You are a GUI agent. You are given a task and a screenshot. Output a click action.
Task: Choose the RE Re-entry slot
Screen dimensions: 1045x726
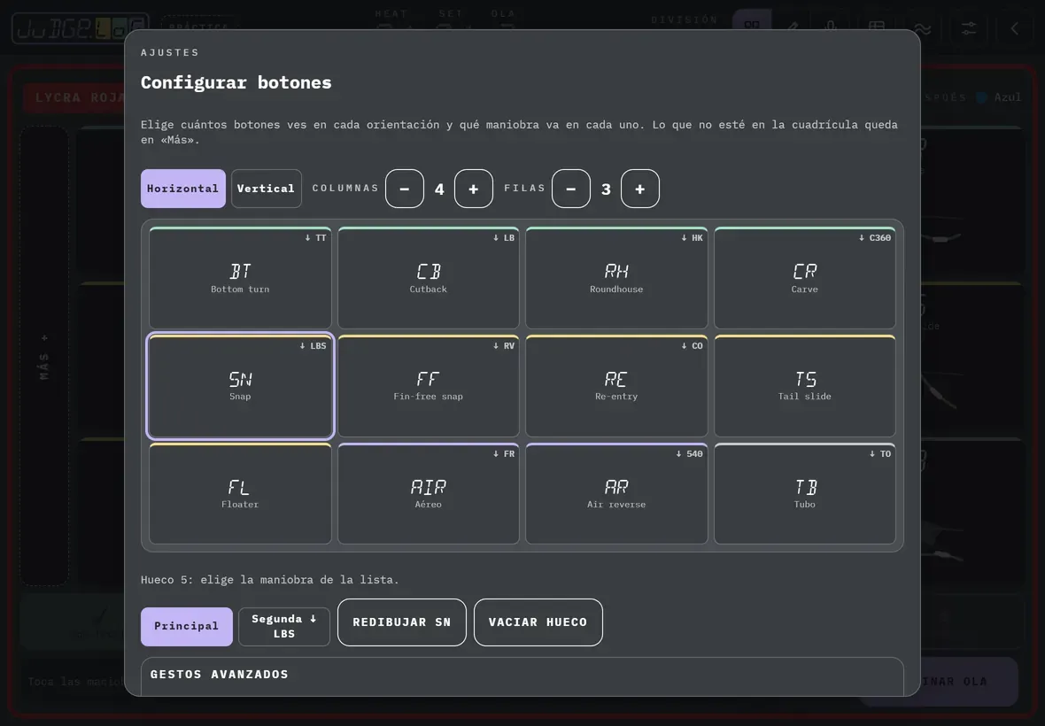click(x=616, y=386)
